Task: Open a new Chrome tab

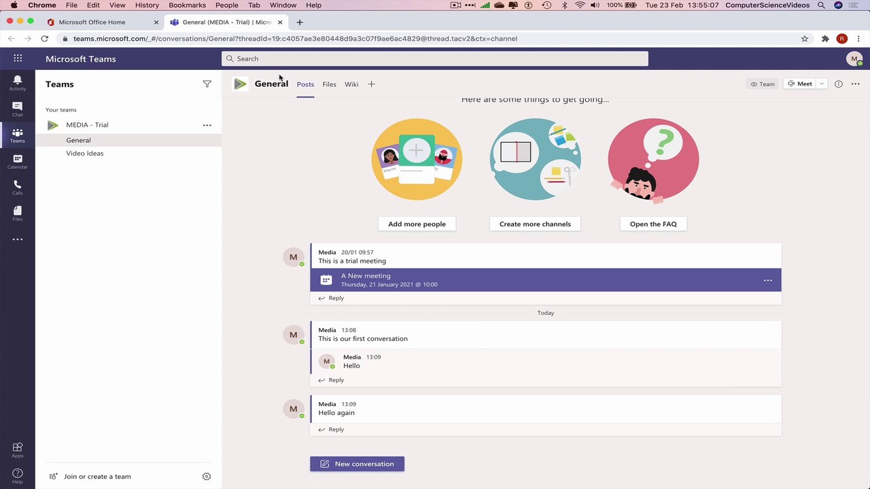Action: coord(299,22)
